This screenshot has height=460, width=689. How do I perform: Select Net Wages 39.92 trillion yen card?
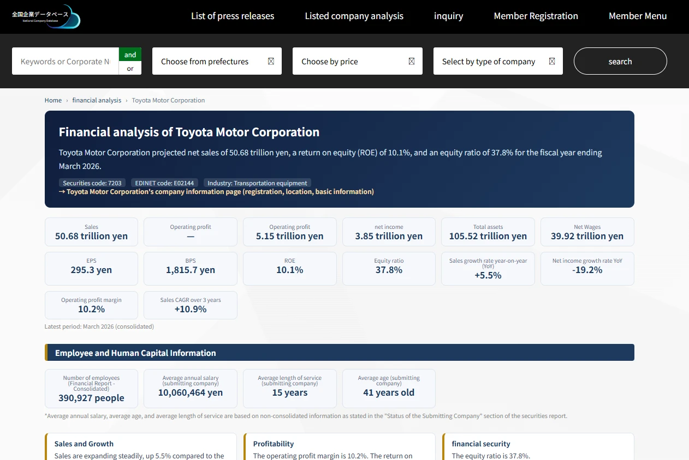click(x=587, y=232)
